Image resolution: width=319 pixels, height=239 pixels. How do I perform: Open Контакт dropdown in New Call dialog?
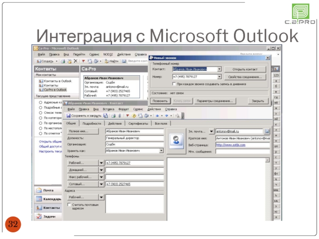(219, 69)
